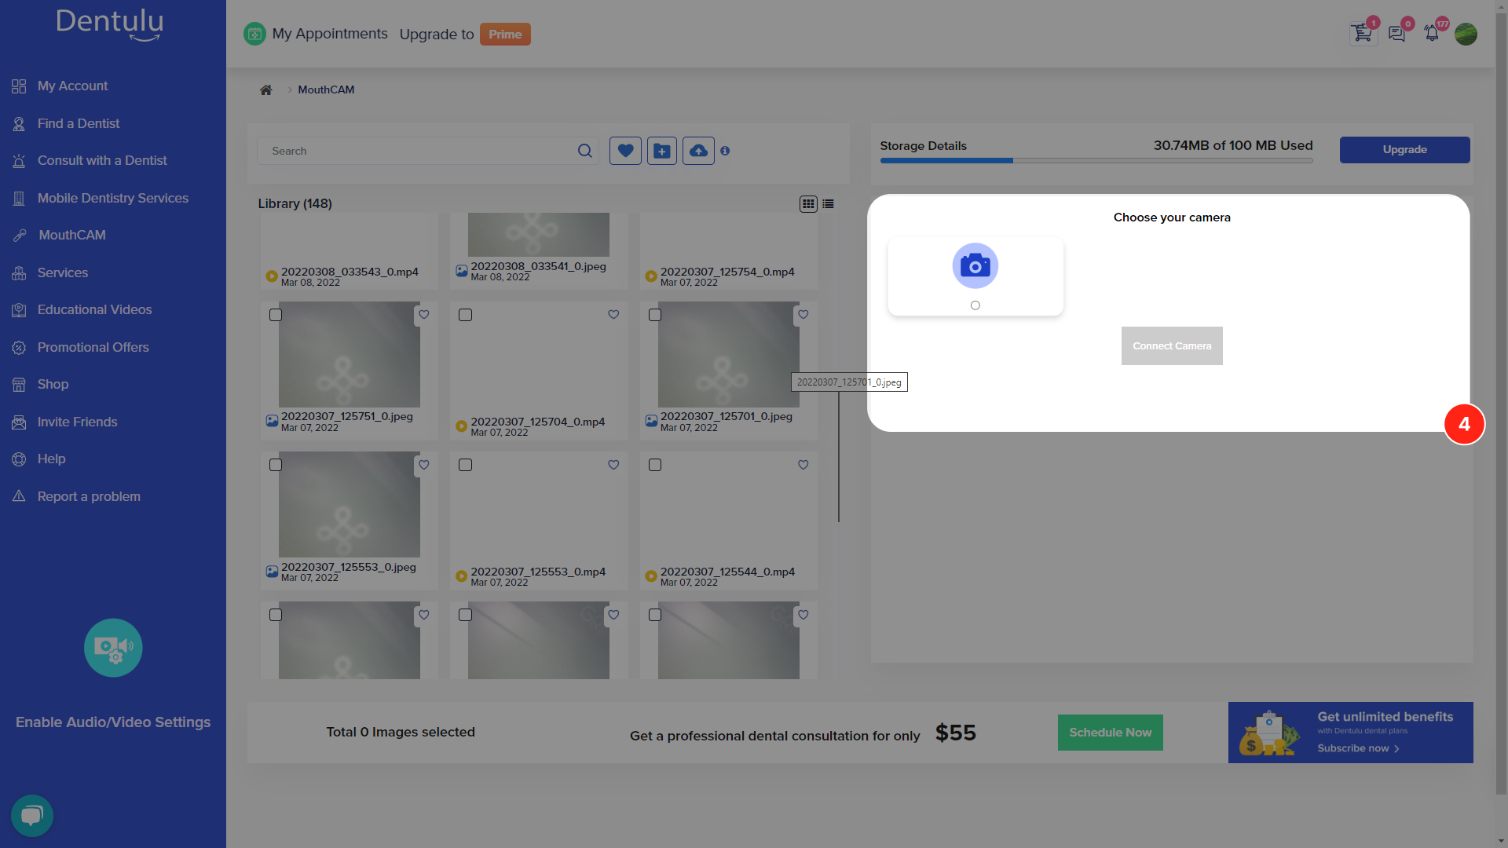This screenshot has height=848, width=1508.
Task: Click the home breadcrumb icon
Action: (266, 90)
